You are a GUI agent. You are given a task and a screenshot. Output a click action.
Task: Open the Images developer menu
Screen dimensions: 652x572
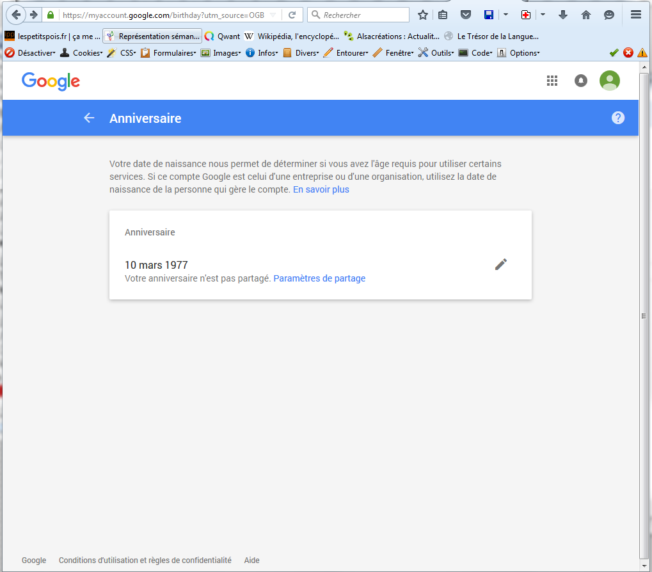click(221, 53)
